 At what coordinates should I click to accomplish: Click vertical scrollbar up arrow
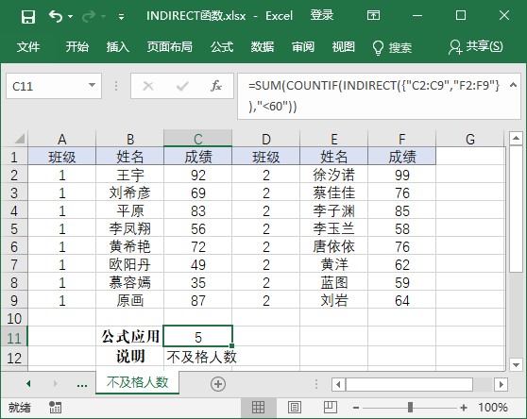(x=516, y=139)
